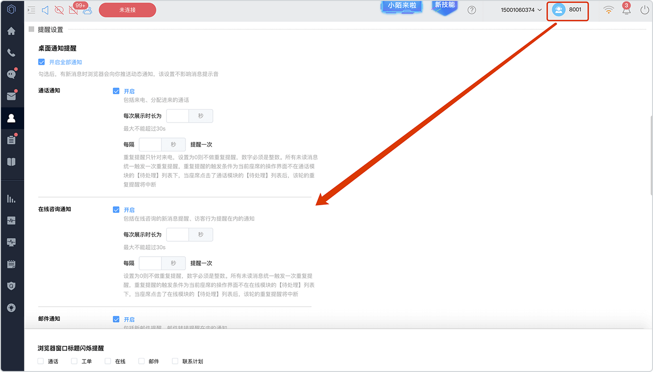Click the notification bell icon
Viewport: 653px width, 372px height.
(x=626, y=10)
